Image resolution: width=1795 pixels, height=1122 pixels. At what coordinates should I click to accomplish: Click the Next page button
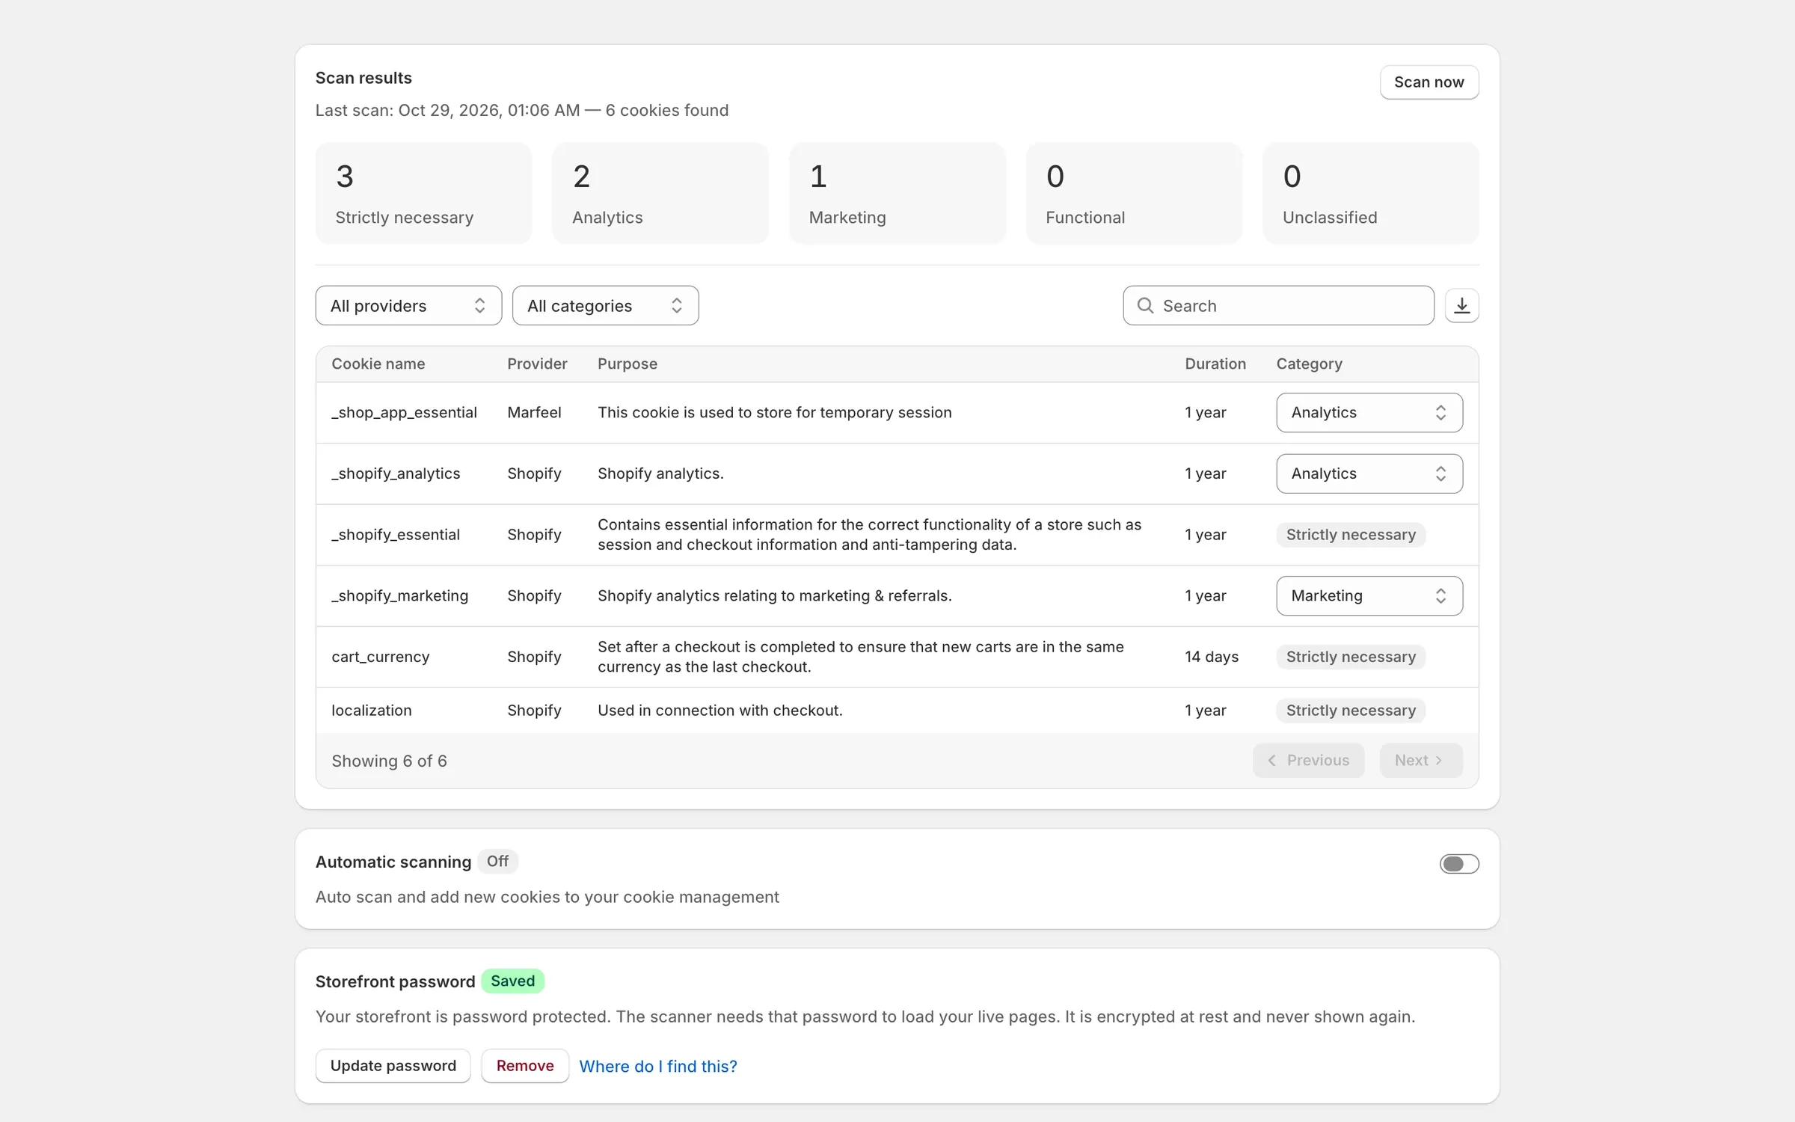pos(1421,760)
